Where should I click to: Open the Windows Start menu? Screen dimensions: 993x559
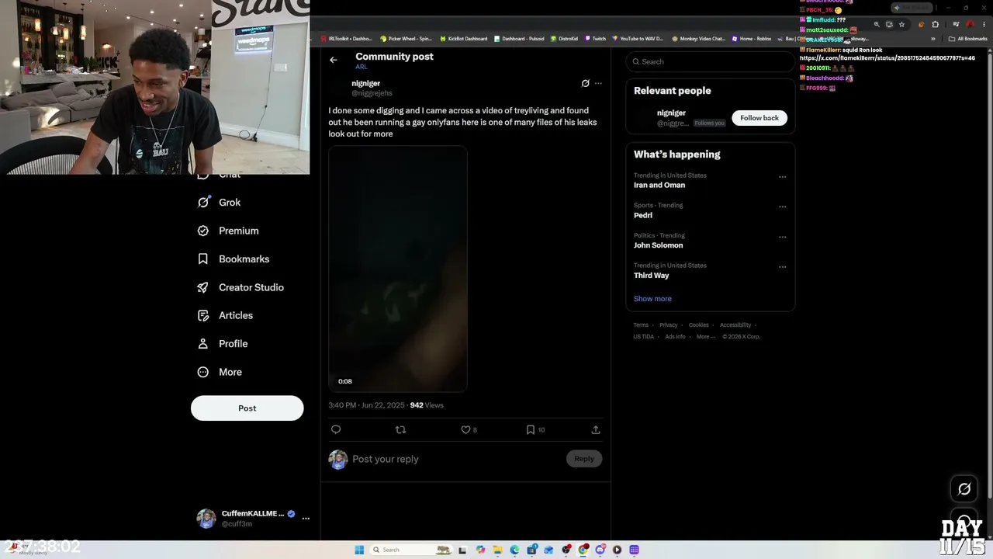pos(359,550)
